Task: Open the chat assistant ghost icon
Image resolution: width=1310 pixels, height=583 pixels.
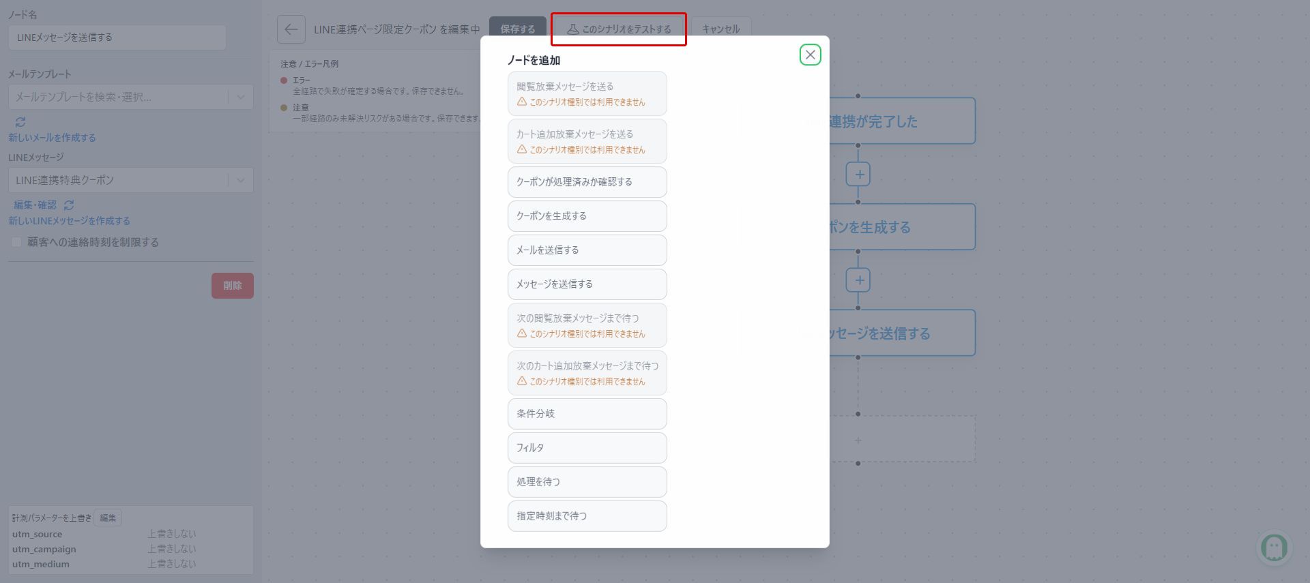Action: [x=1274, y=547]
